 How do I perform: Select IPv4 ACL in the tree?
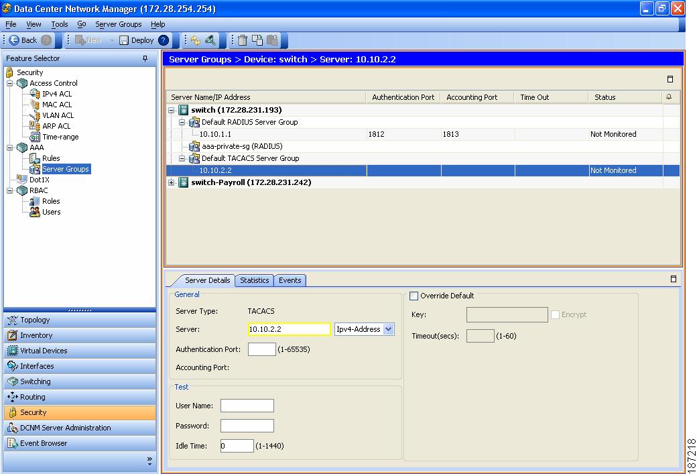click(56, 94)
